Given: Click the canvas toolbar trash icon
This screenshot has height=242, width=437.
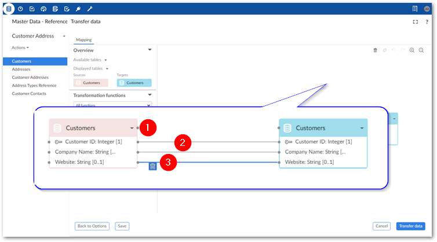Looking at the screenshot, I should click(x=375, y=50).
